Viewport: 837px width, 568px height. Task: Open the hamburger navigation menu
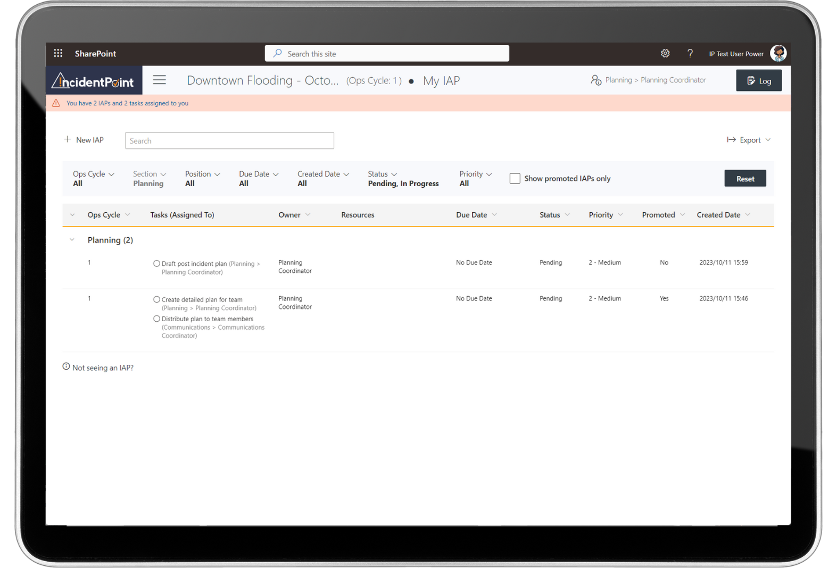pyautogui.click(x=160, y=80)
